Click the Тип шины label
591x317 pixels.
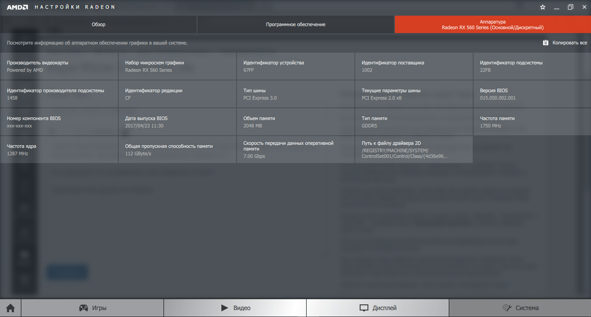click(254, 90)
